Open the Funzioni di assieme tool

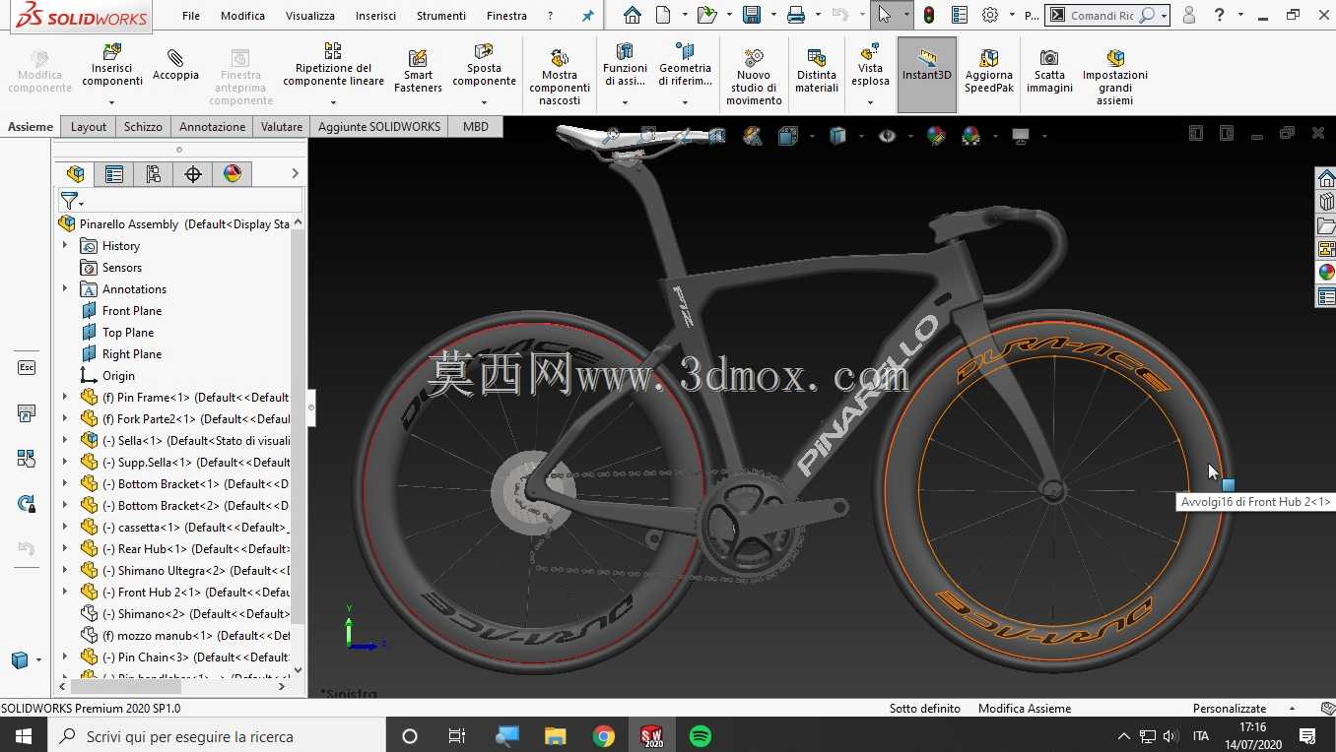click(625, 65)
